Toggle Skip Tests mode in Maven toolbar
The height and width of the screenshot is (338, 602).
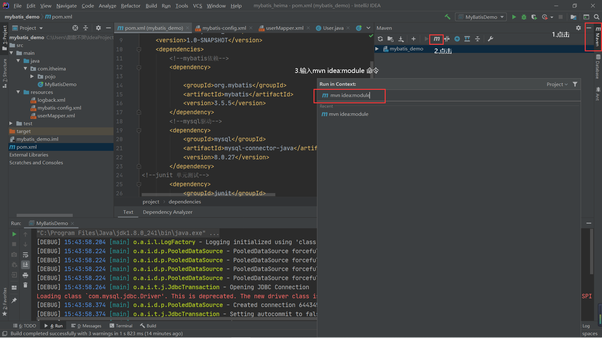coord(447,39)
